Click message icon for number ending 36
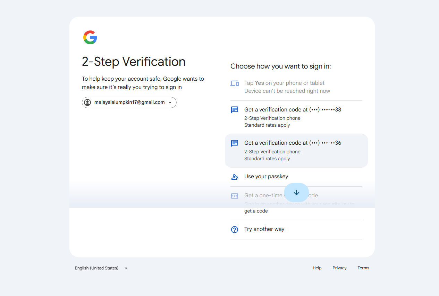The height and width of the screenshot is (296, 439). (x=235, y=143)
